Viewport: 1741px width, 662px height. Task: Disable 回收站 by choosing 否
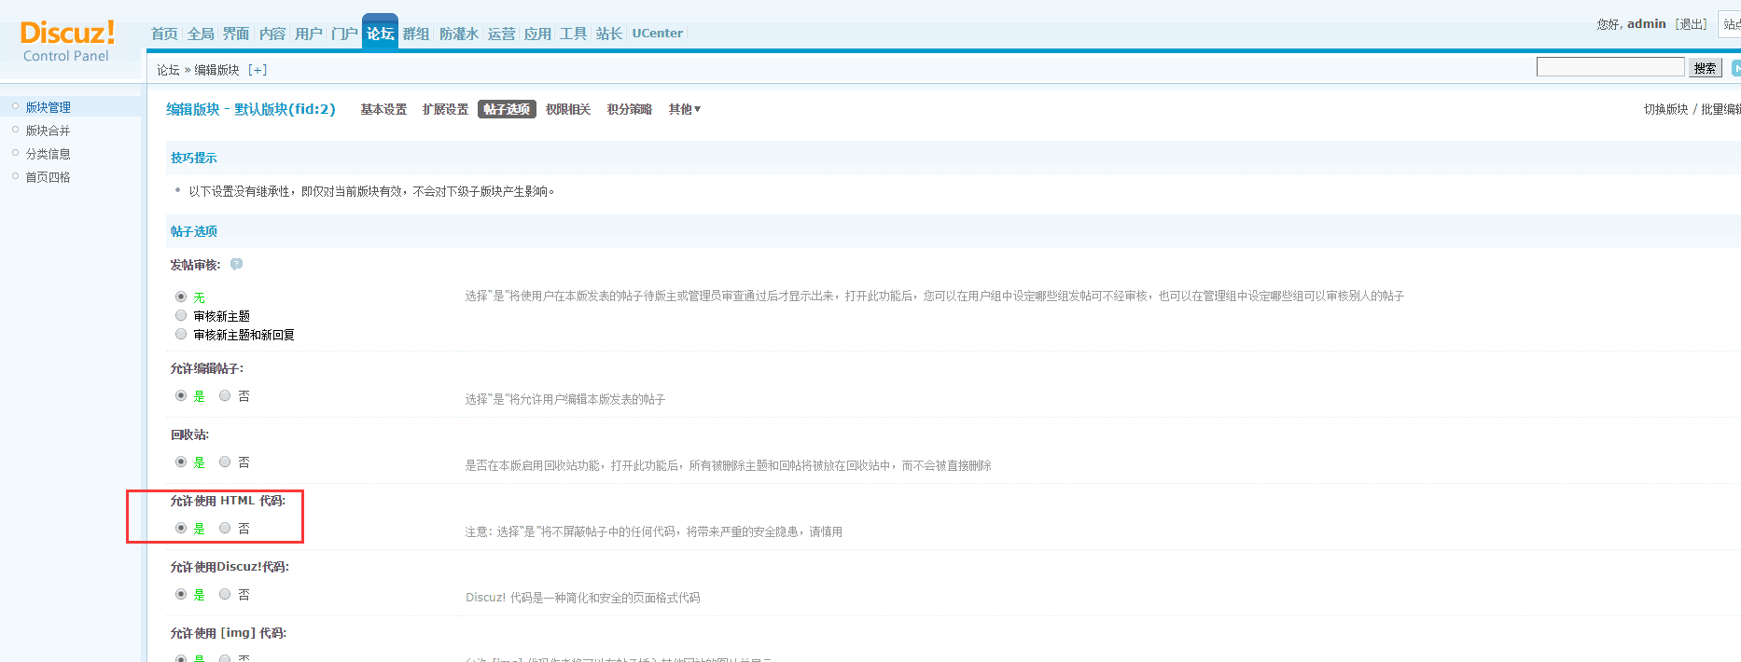[x=225, y=462]
